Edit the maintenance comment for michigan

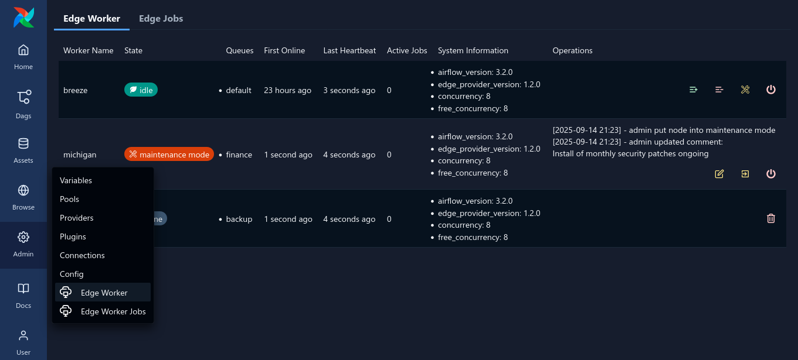coord(719,174)
